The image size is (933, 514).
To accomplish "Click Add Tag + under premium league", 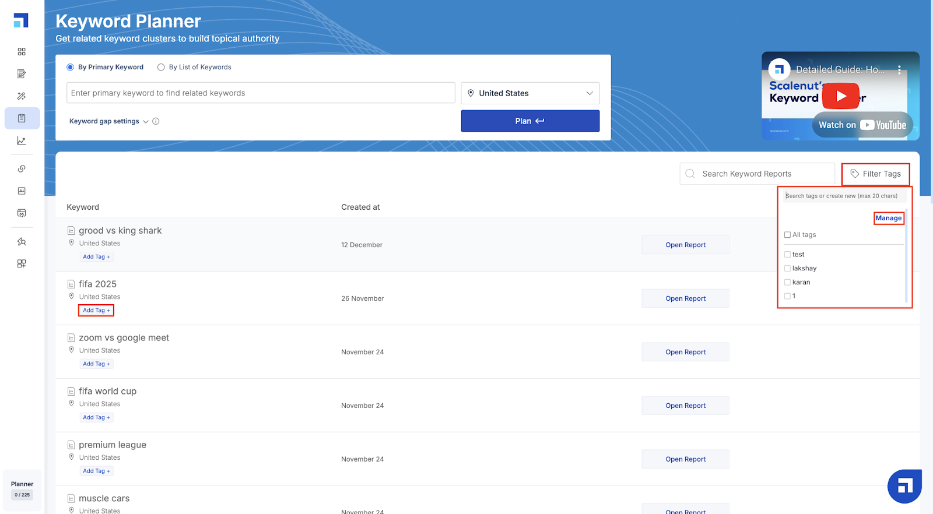I will [x=96, y=471].
